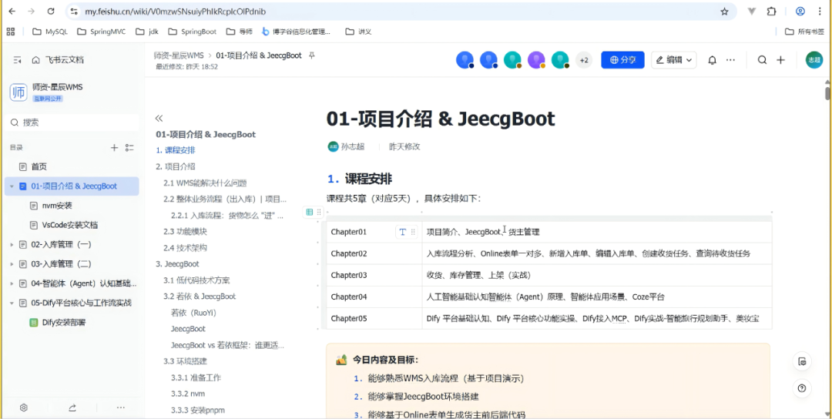
Task: Expand the 02-入库管理（一） tree node
Action: point(12,244)
